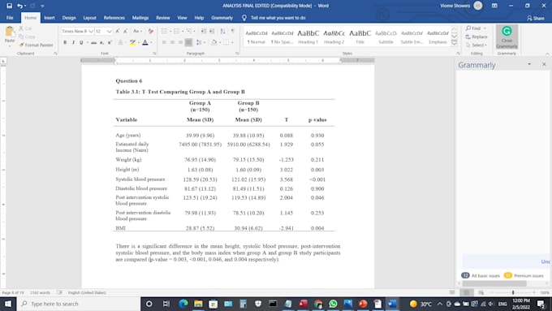Click Close Grammarly icon in ribbon
The image size is (552, 311).
click(x=507, y=37)
